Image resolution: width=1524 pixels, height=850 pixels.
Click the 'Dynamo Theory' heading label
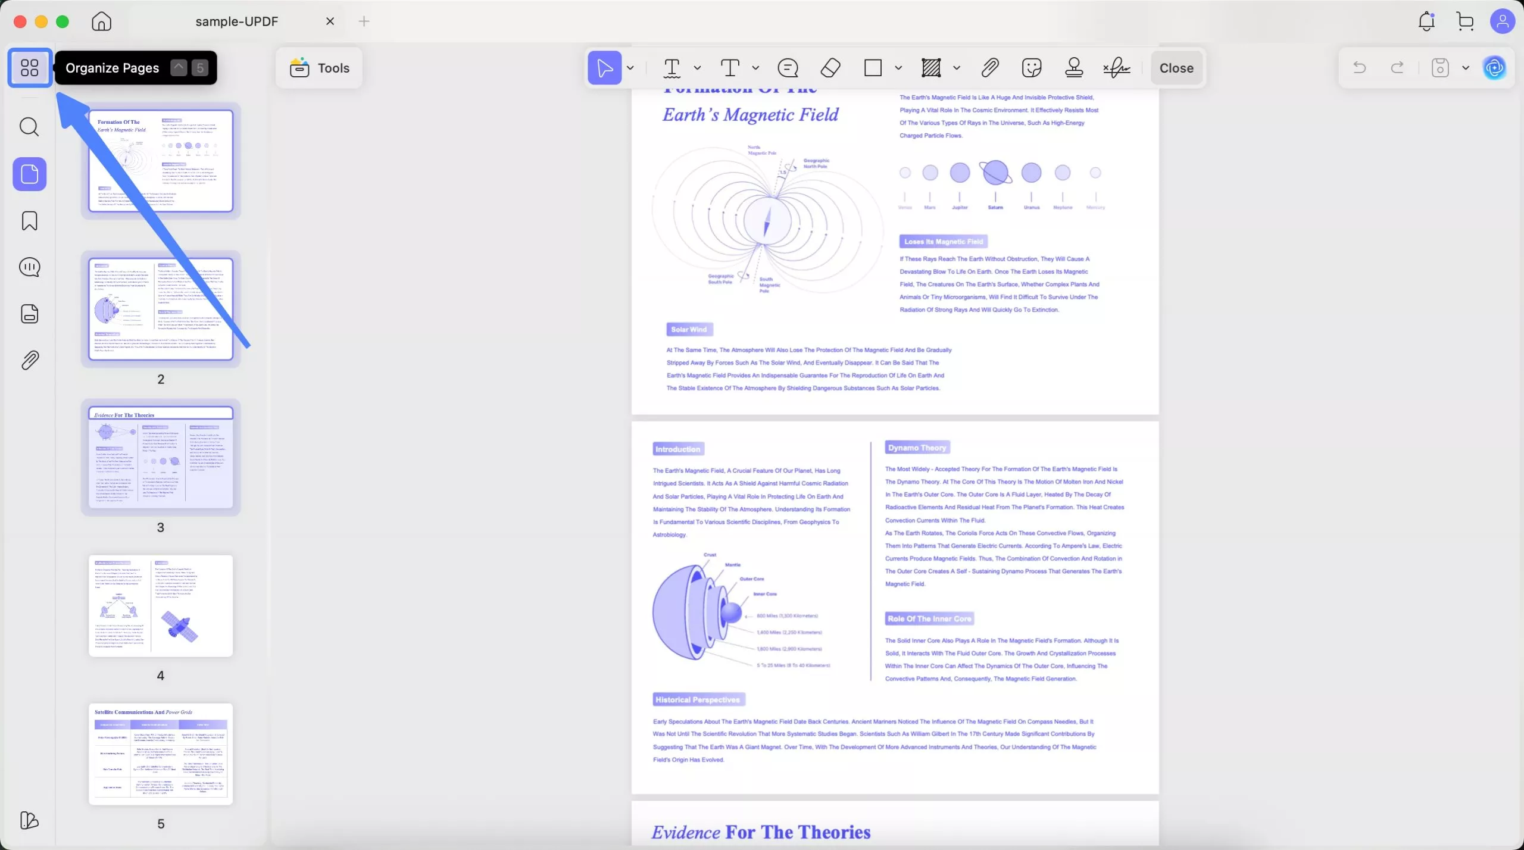click(x=917, y=448)
